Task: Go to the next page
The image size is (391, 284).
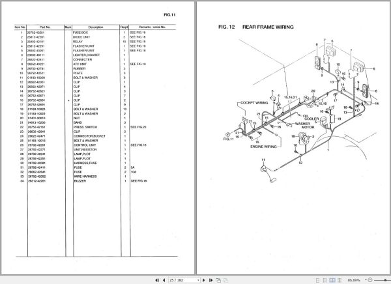Action: 204,280
